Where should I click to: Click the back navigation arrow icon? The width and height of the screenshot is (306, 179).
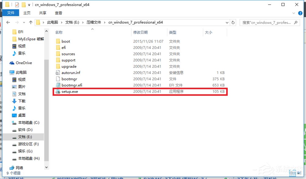click(8, 22)
